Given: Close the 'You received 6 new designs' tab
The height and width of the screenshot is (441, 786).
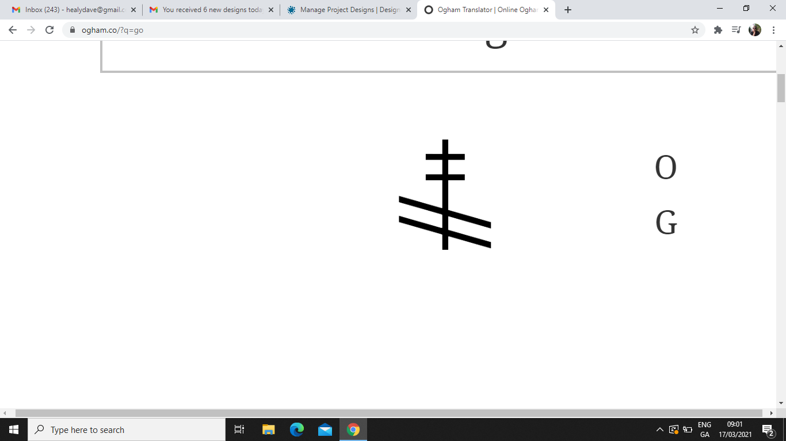Looking at the screenshot, I should 271,10.
